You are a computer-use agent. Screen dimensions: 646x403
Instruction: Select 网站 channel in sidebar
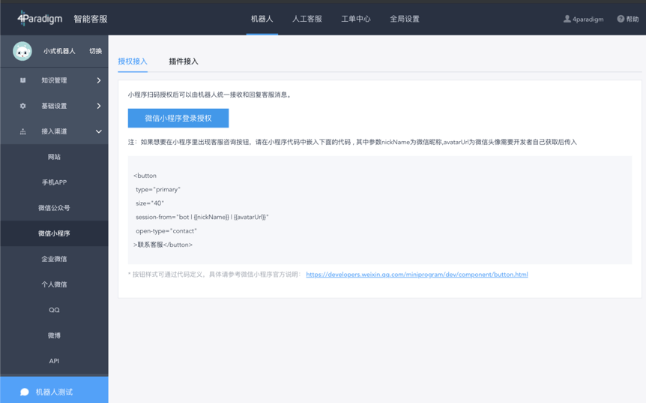pos(54,157)
